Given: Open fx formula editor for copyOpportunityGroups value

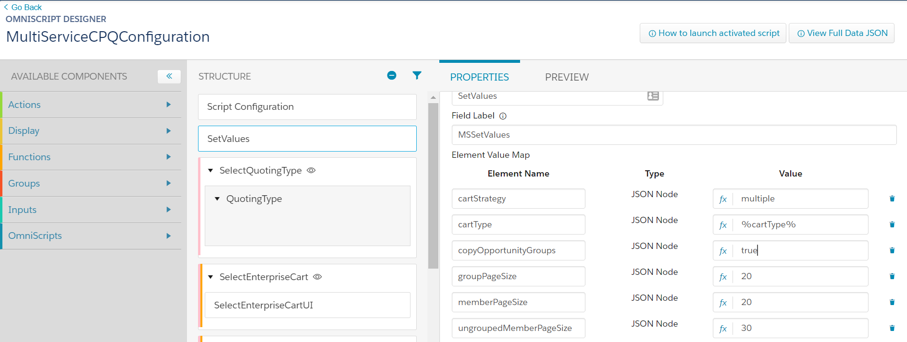Looking at the screenshot, I should coord(723,251).
